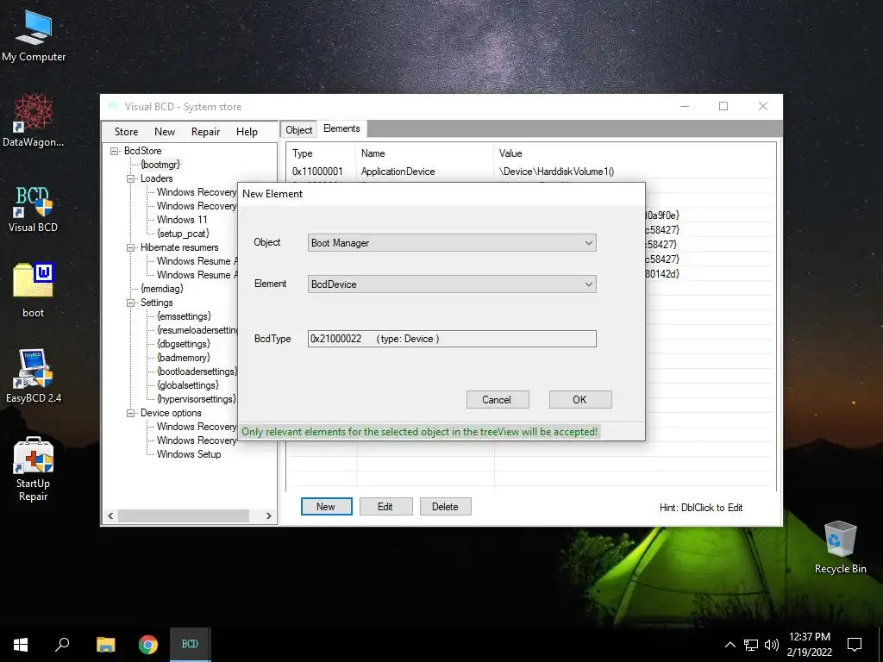Select {memdiag} tree item
Screen dimensions: 883x662
tap(161, 289)
